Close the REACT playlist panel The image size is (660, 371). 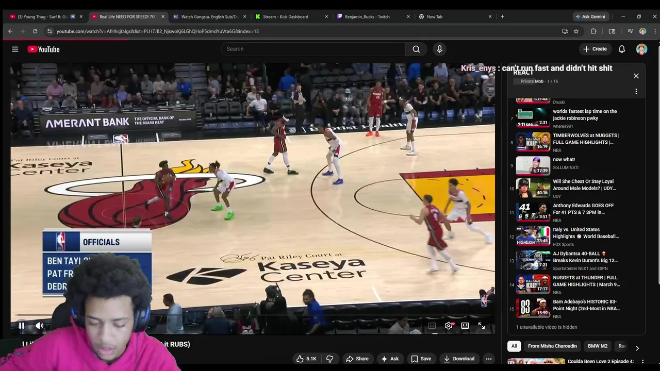(636, 76)
